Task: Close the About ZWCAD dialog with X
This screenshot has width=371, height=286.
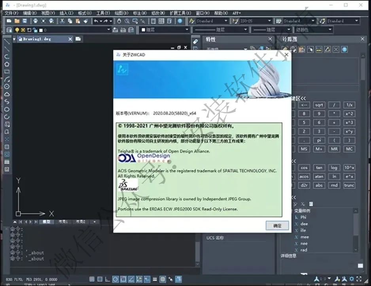Action: 286,55
